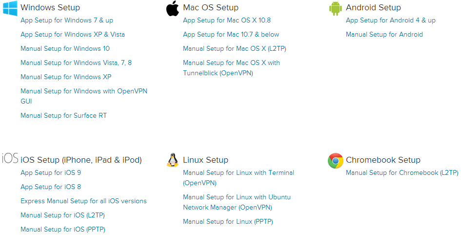Open Manual Setup for Linux (PPTP)

[228, 222]
